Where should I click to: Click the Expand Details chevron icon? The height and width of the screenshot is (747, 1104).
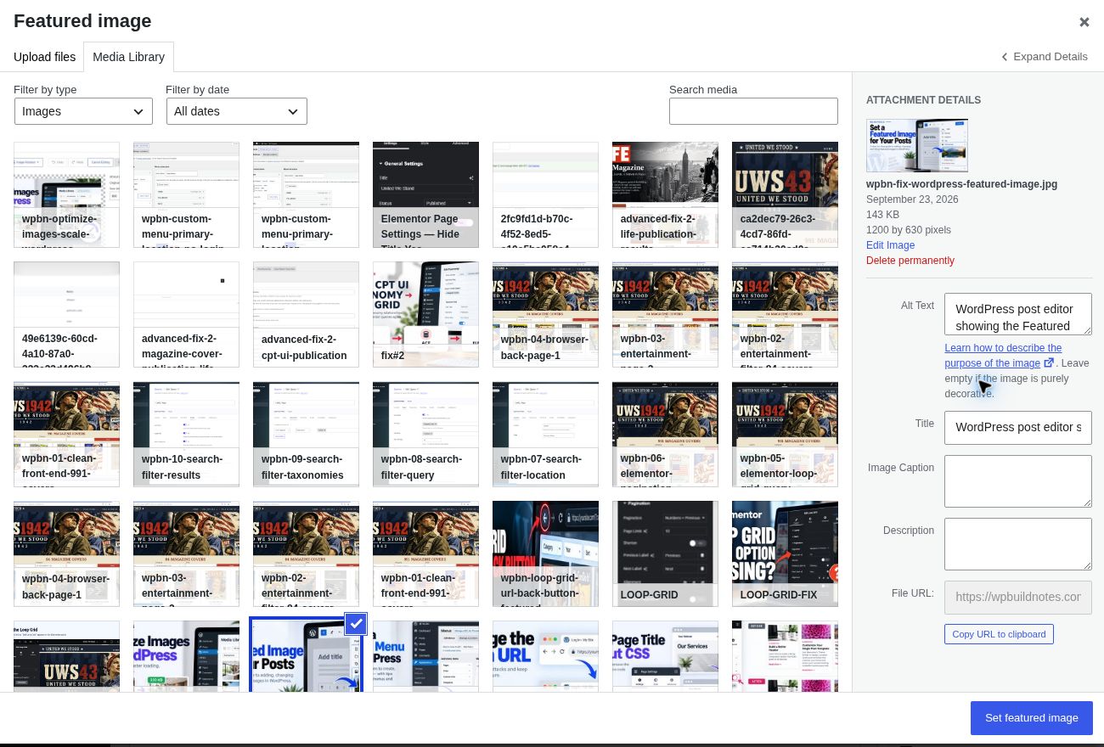pos(1005,57)
